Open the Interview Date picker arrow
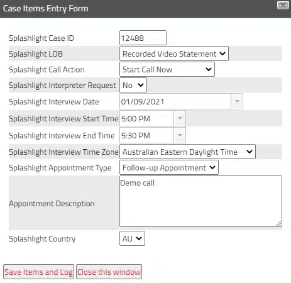291x283 pixels. 237,101
